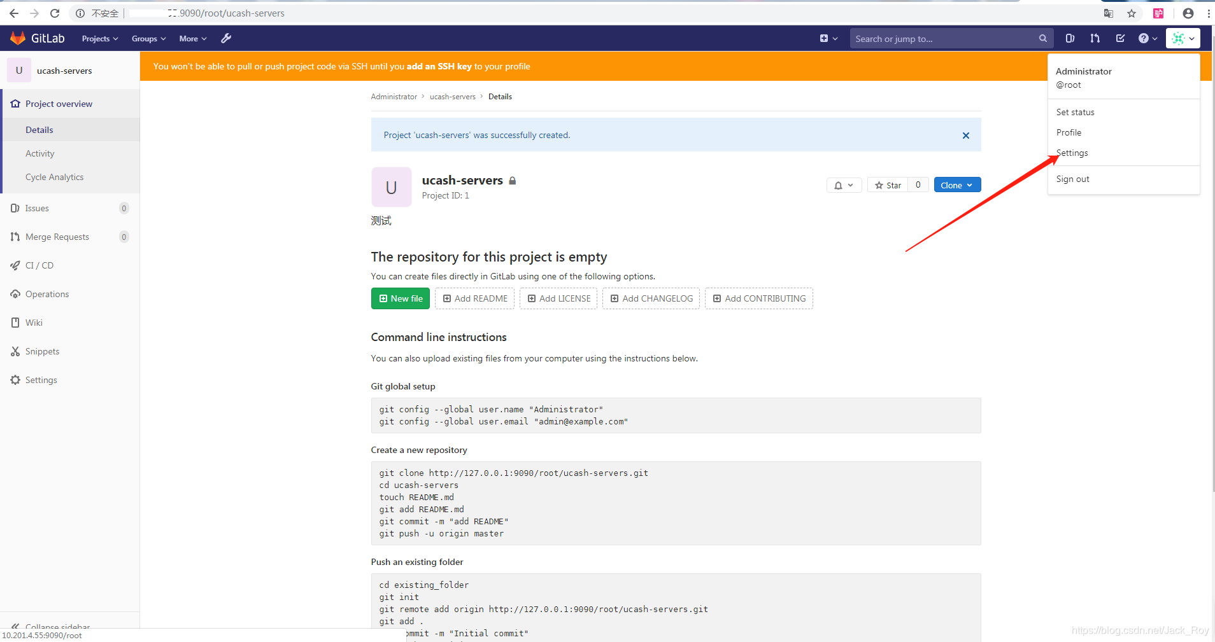
Task: Open the Issues icon in top navbar
Action: [x=1070, y=38]
